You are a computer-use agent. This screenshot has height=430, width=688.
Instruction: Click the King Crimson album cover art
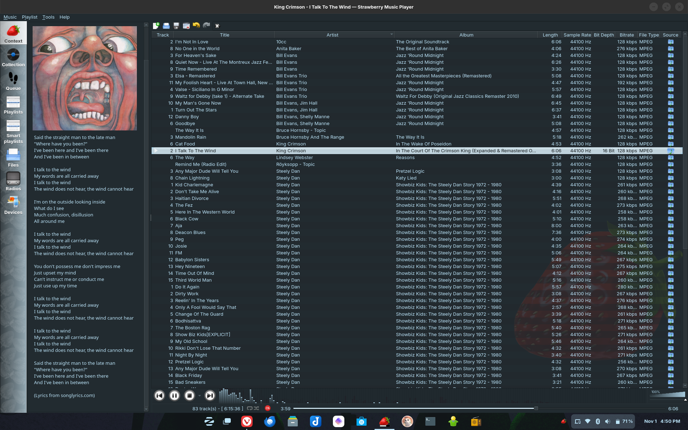85,78
